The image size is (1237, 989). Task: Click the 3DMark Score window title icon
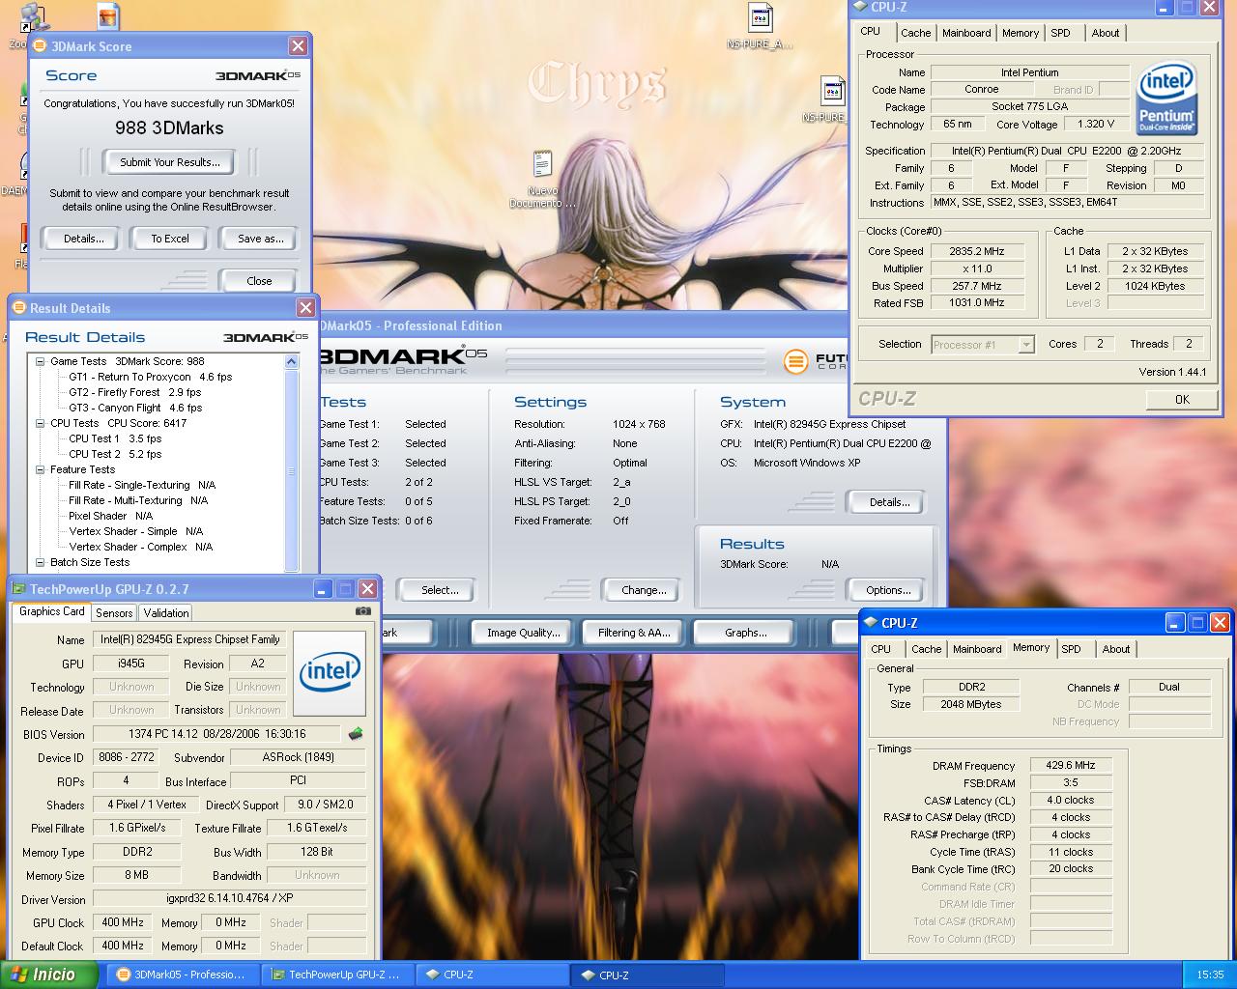pos(40,45)
